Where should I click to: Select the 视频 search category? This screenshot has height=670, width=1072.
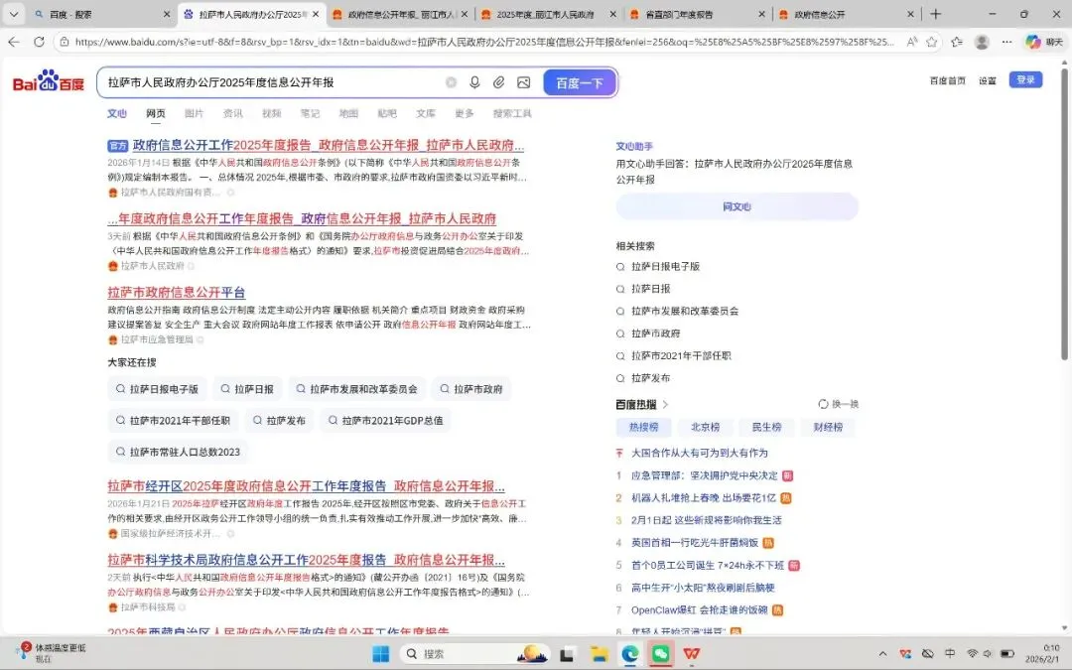point(271,113)
